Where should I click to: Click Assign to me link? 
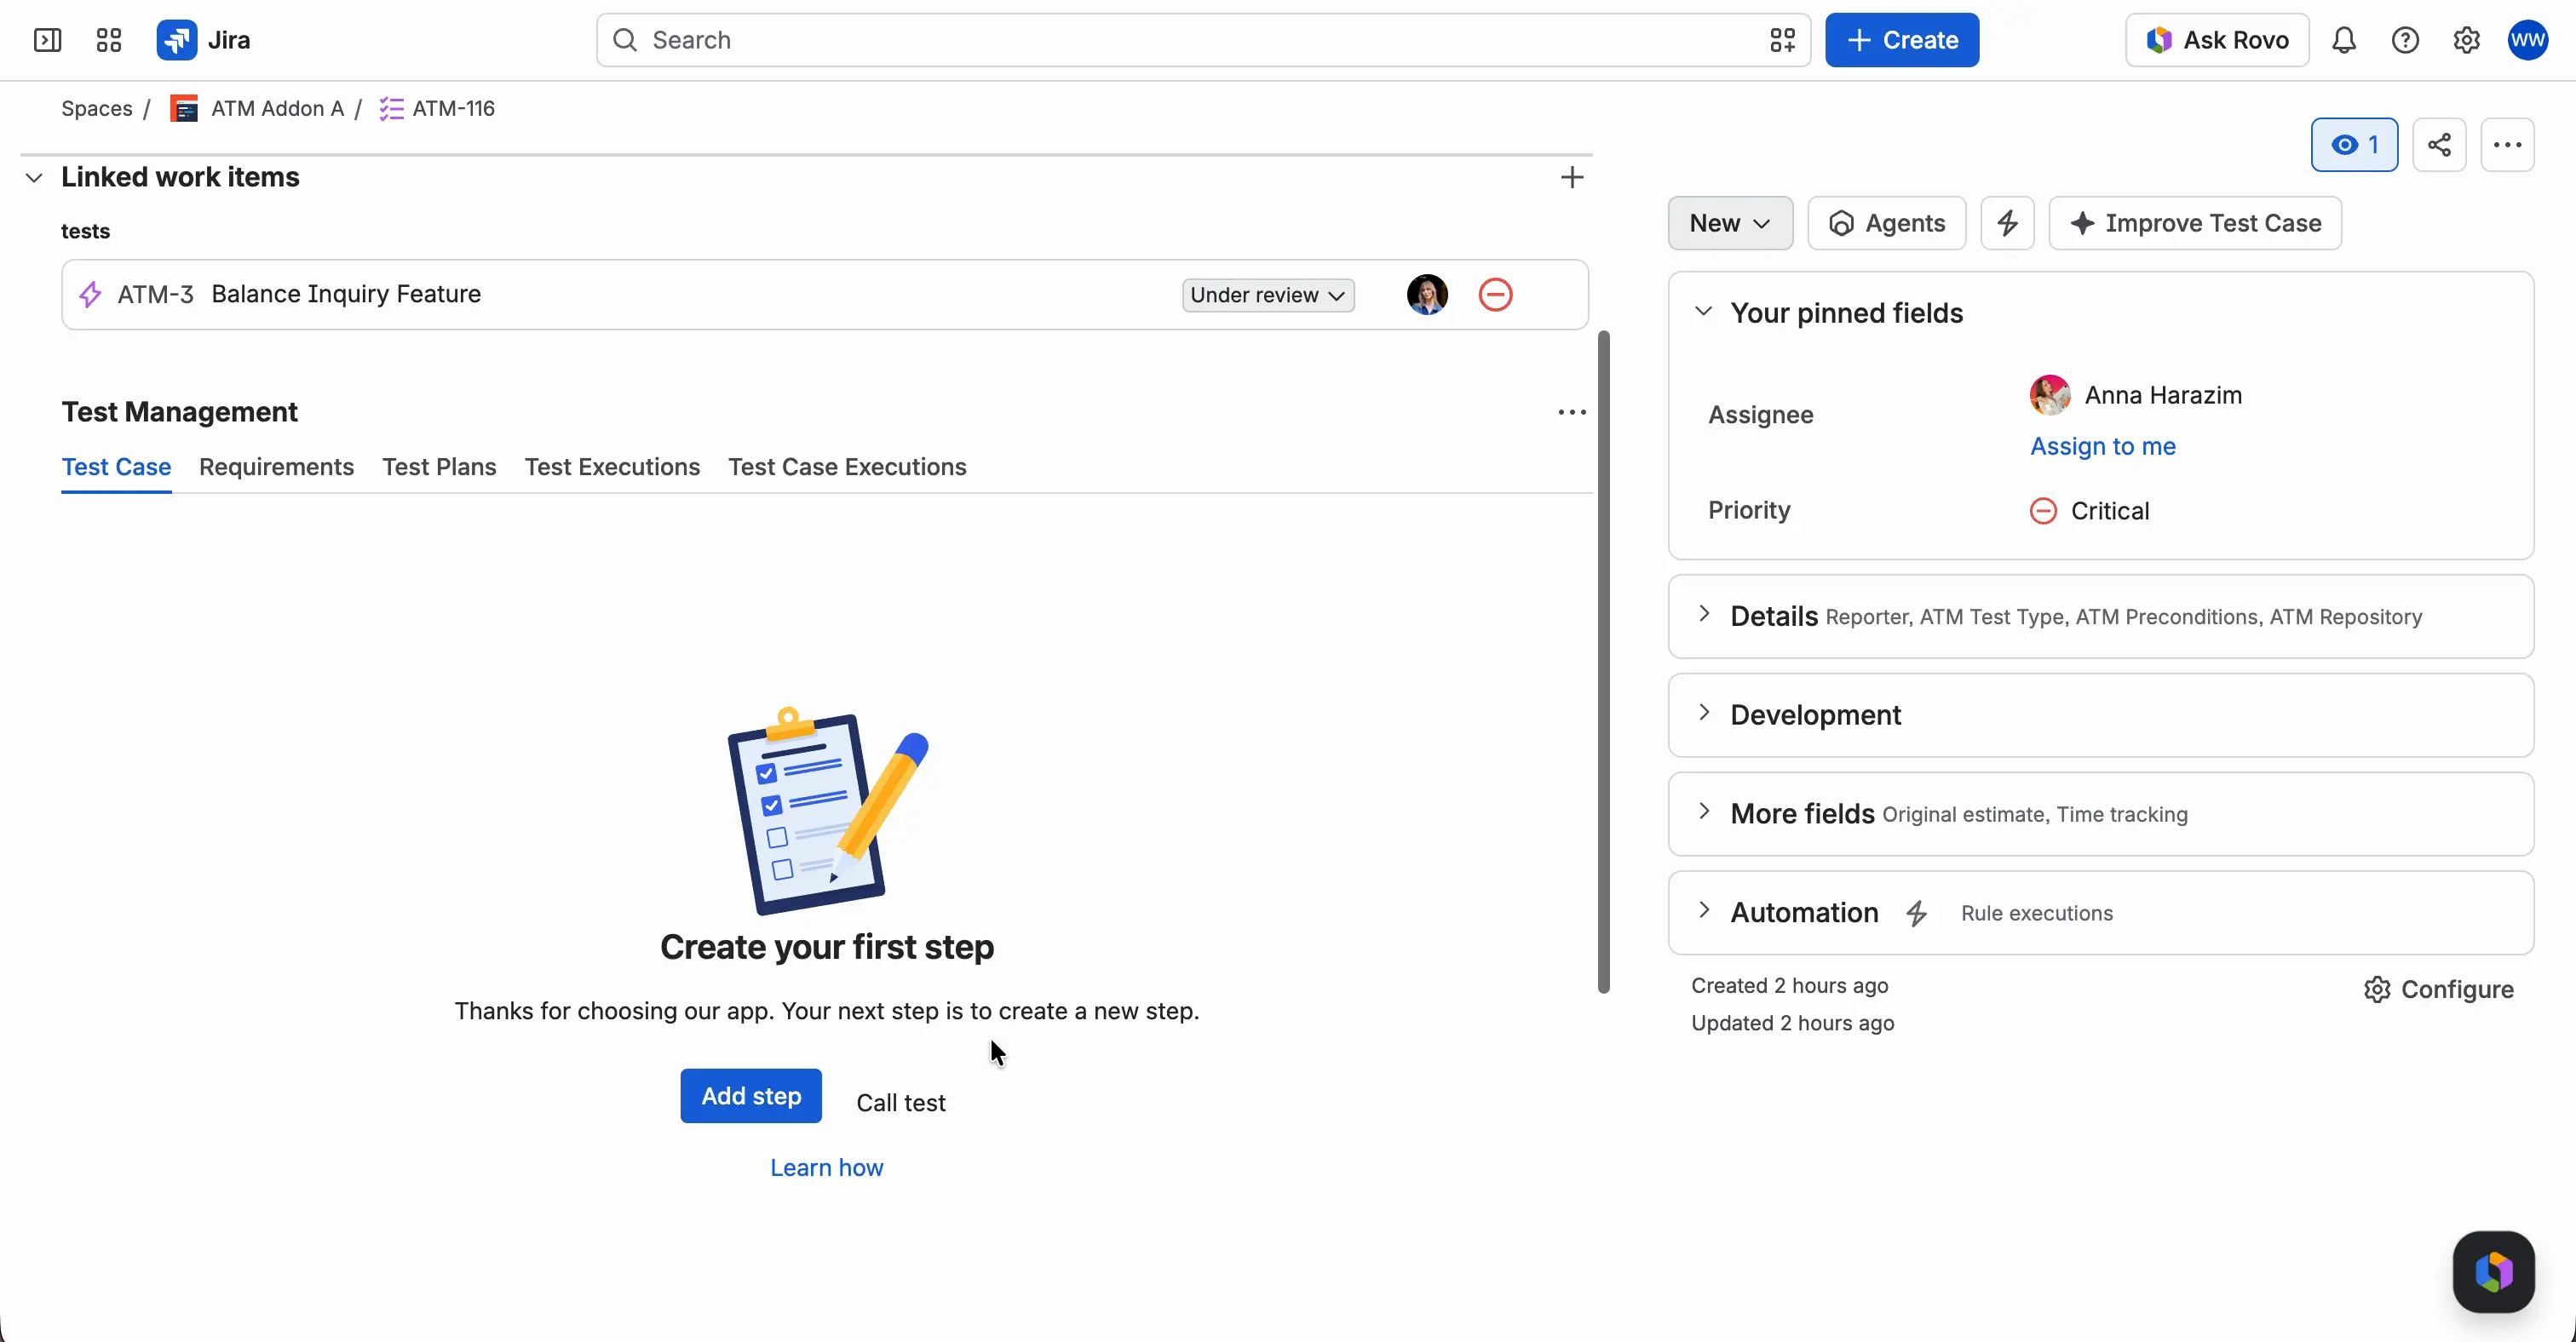[x=2102, y=445]
